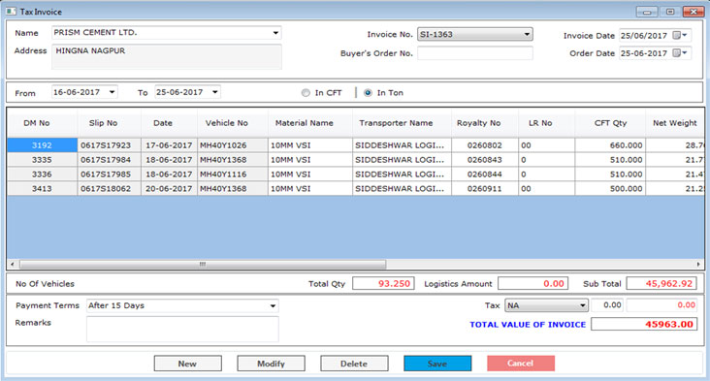Click the Logistics Amount field
This screenshot has width=710, height=381.
tap(532, 284)
